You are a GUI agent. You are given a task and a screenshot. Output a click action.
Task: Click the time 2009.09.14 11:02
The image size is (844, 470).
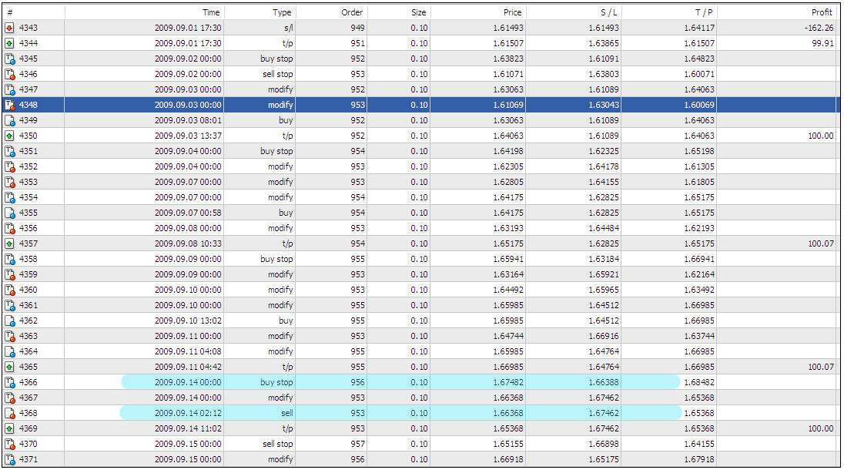(x=188, y=429)
